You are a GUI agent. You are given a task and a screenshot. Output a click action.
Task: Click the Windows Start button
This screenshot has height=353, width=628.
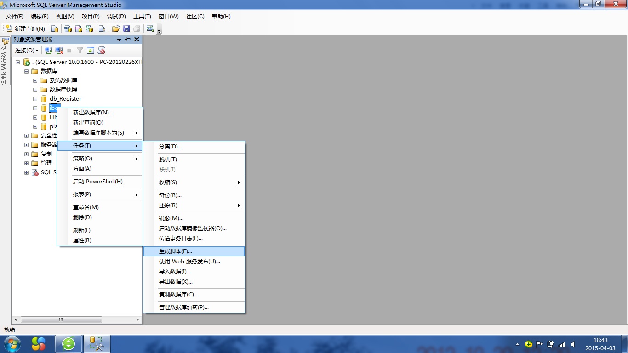[11, 344]
